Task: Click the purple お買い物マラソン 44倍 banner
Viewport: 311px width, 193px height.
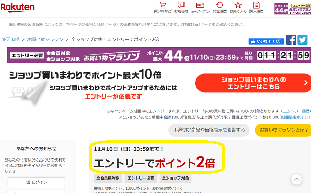Action: pos(159,55)
